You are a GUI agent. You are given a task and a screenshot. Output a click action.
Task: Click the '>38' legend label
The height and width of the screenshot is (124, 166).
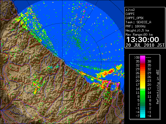[137, 58]
